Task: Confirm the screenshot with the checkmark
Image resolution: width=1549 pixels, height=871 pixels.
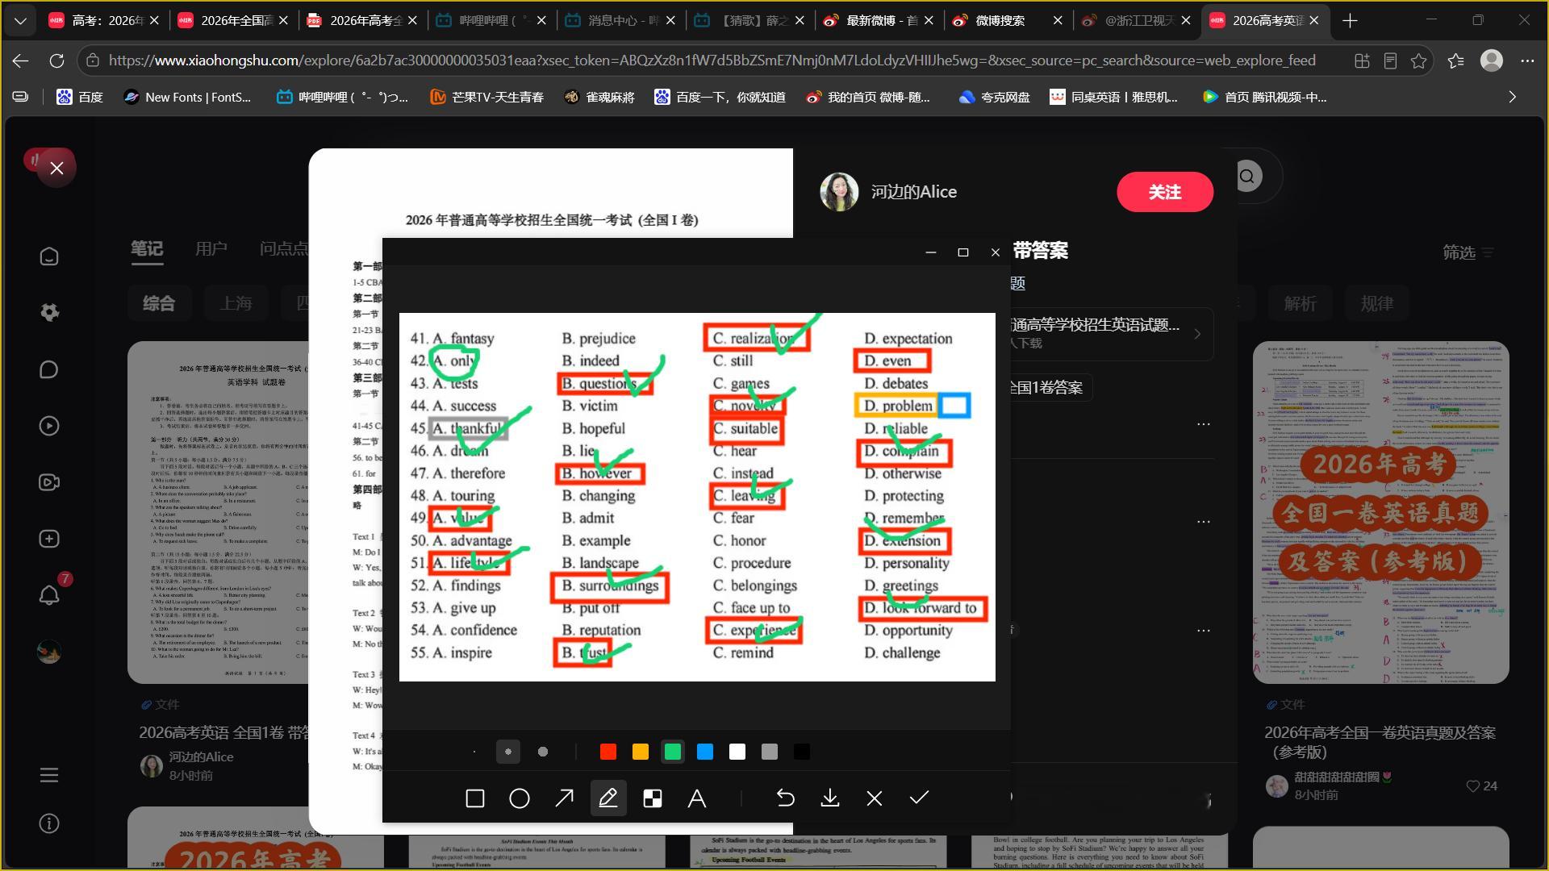Action: pyautogui.click(x=919, y=798)
